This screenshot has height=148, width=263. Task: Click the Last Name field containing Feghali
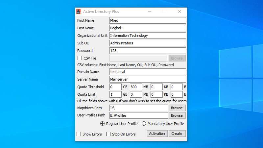click(148, 28)
